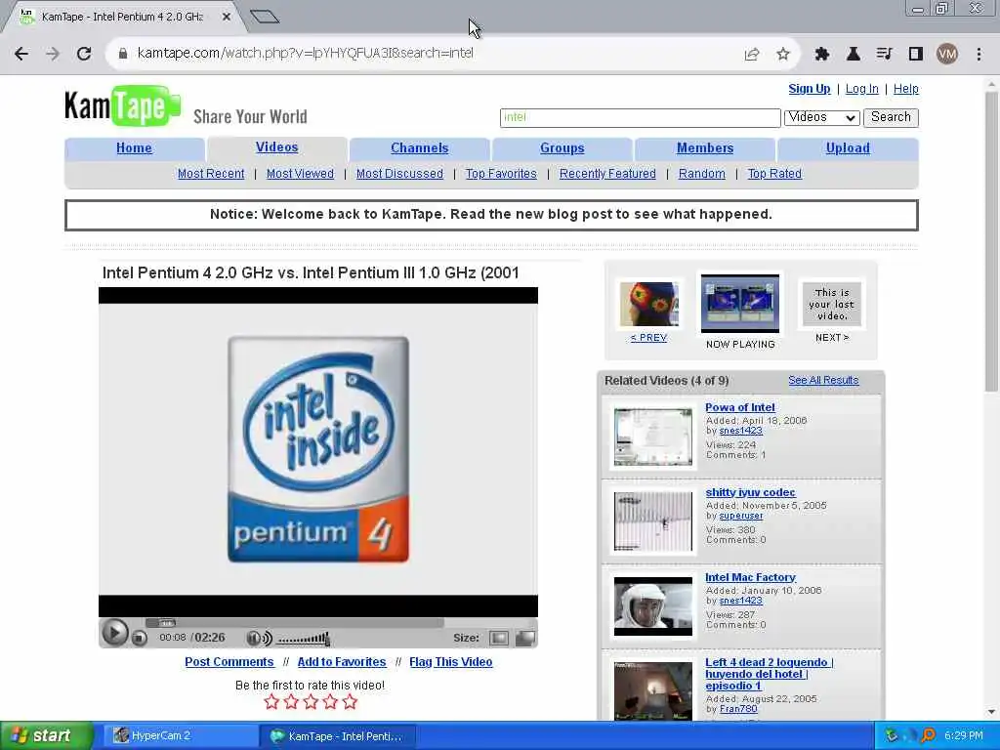Image resolution: width=1000 pixels, height=750 pixels.
Task: Open shitty iyuv codec video thumbnail
Action: pos(652,521)
